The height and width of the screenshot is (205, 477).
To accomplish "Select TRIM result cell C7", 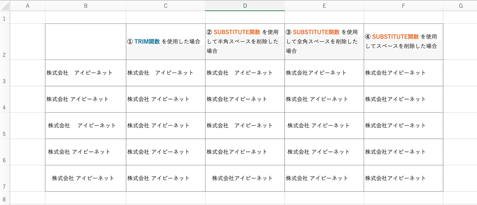I will 165,178.
